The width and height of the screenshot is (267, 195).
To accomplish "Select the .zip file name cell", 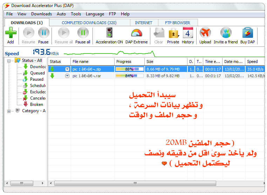I will (x=93, y=69).
